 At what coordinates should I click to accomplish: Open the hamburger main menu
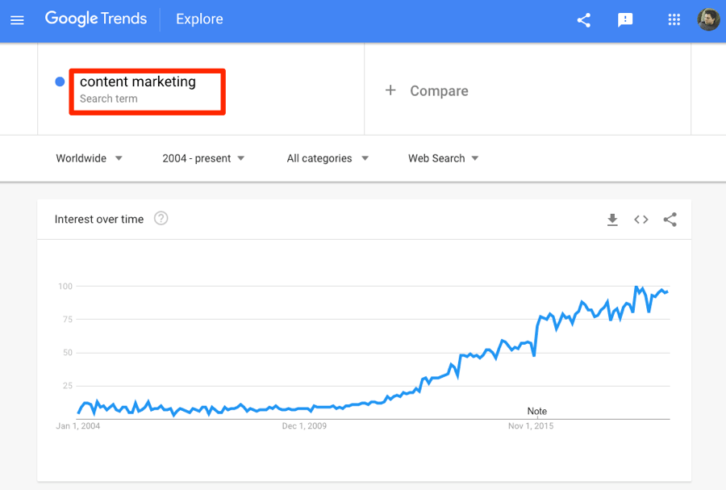(x=17, y=20)
